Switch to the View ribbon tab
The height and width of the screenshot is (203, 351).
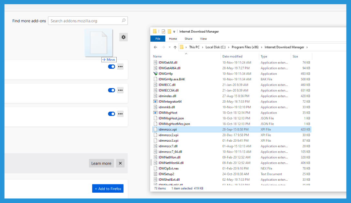pyautogui.click(x=203, y=39)
